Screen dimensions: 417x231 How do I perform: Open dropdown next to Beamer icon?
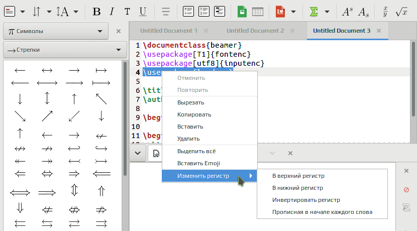click(x=293, y=12)
